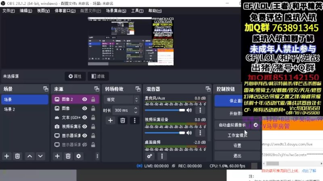323x181 pixels.
Task: Click the 属性 properties button
Action: (x=75, y=76)
